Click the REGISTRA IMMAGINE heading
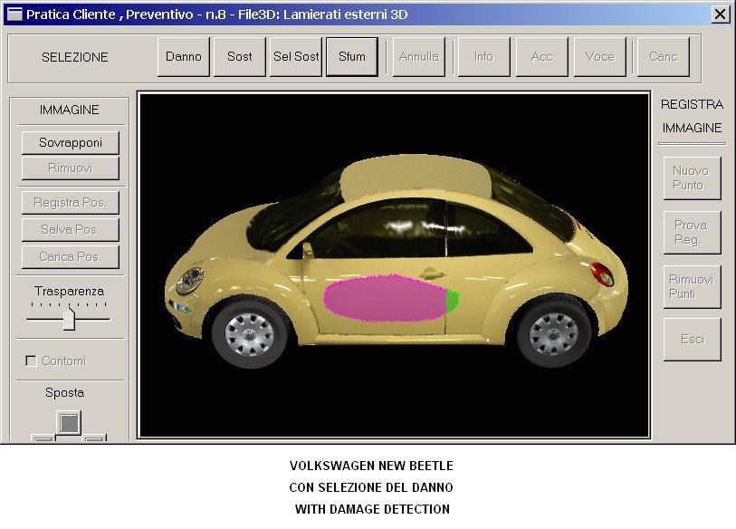The width and height of the screenshot is (736, 529). click(x=692, y=116)
